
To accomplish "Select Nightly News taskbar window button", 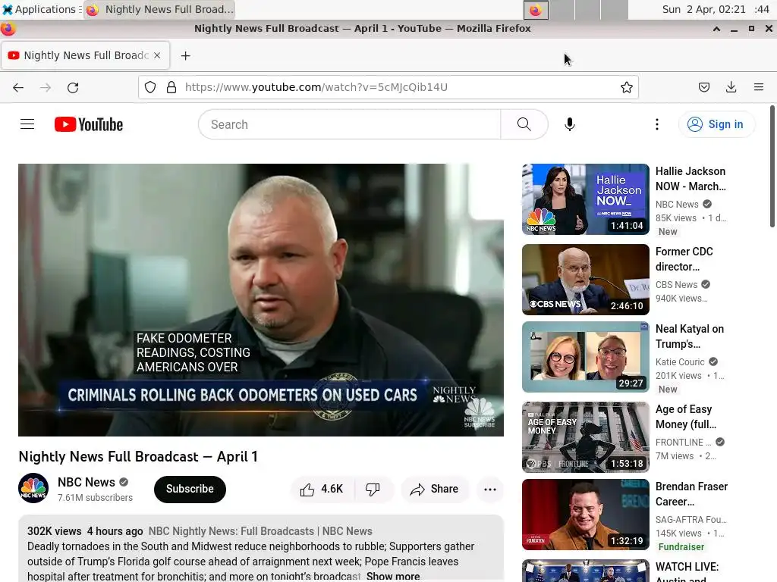I will click(159, 9).
